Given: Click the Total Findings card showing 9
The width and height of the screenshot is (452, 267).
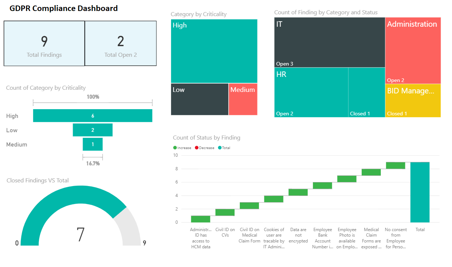Looking at the screenshot, I should click(44, 43).
